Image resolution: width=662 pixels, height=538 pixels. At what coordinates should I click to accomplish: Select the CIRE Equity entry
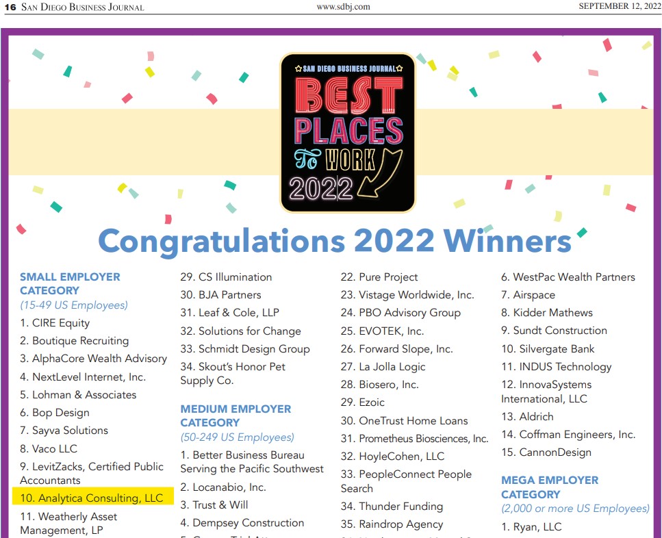(x=55, y=323)
